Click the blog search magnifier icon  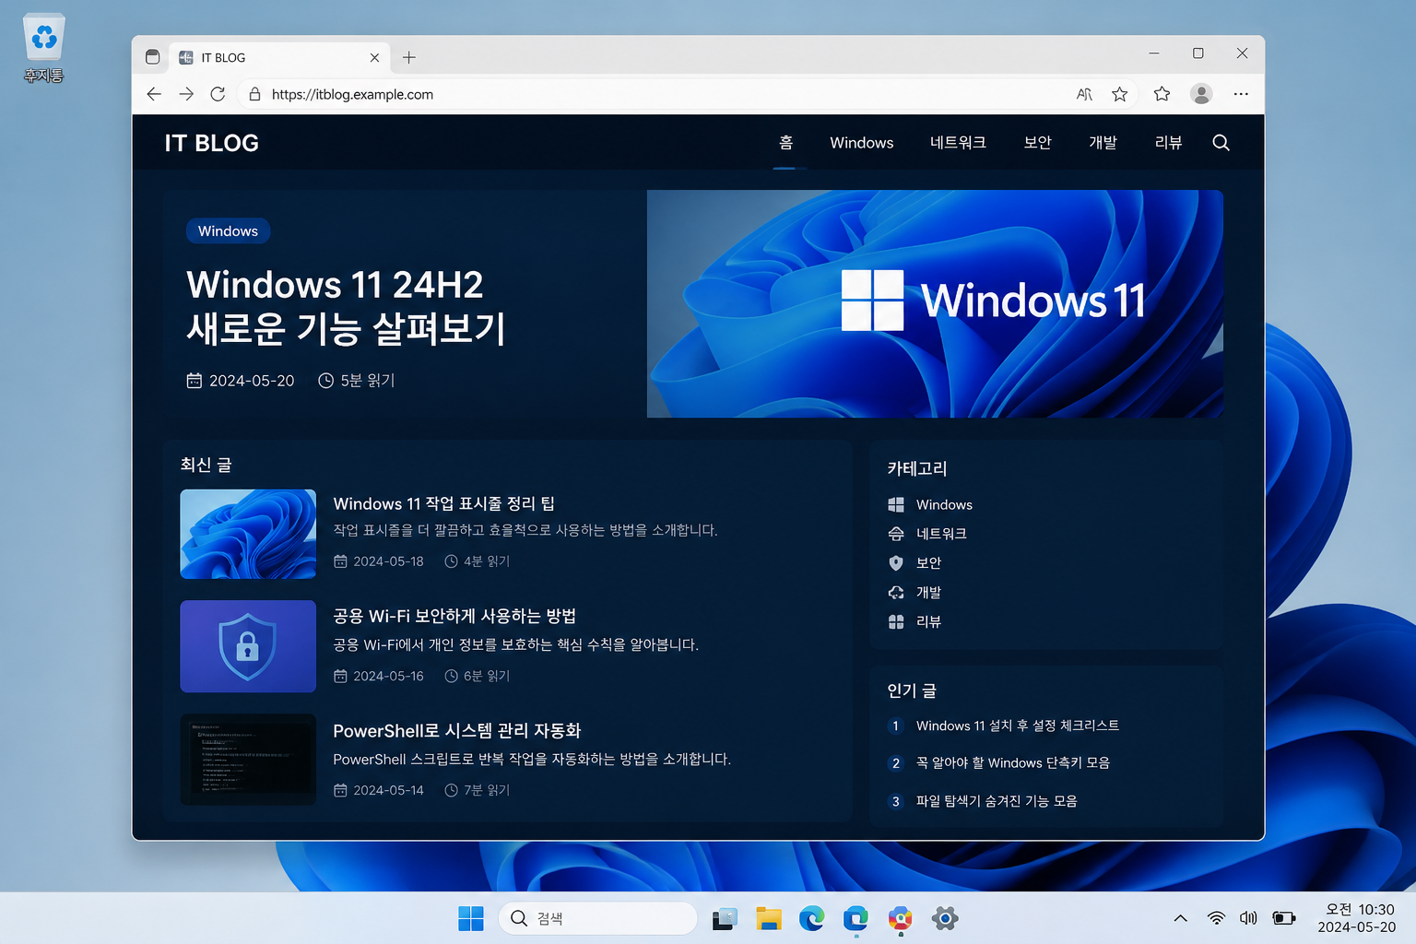1221,143
